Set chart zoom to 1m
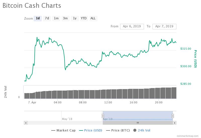The height and width of the screenshot is (138, 201). [x=56, y=18]
